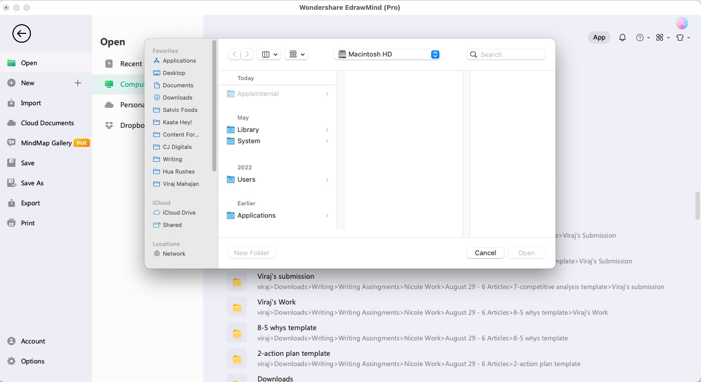The height and width of the screenshot is (382, 701).
Task: Select Documents in Favorites sidebar
Action: click(179, 85)
